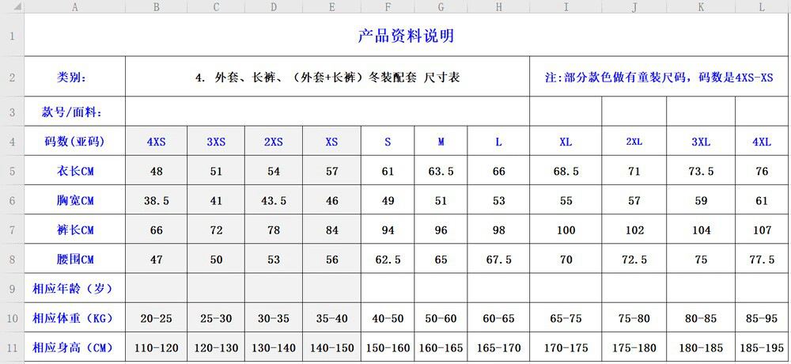Image resolution: width=791 pixels, height=364 pixels.
Task: Select the height cell 175-180
Action: (x=634, y=347)
